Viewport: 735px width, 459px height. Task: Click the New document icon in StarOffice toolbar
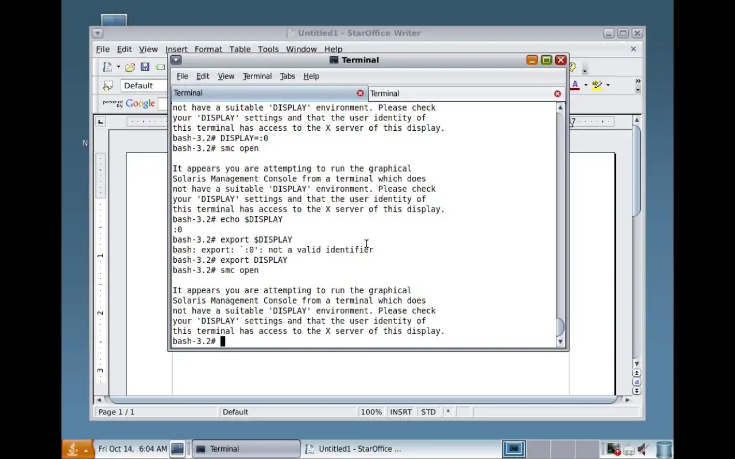(107, 67)
